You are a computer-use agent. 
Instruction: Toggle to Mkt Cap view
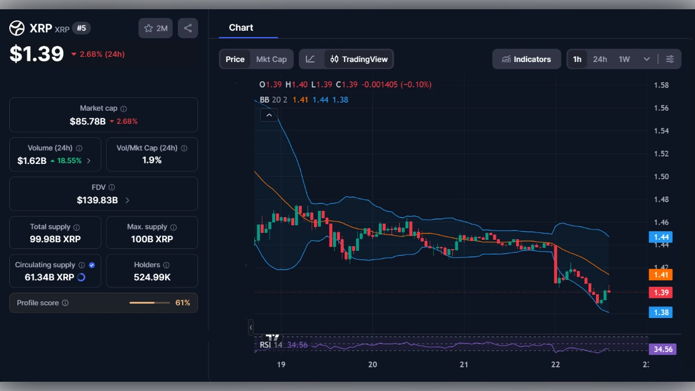coord(271,59)
